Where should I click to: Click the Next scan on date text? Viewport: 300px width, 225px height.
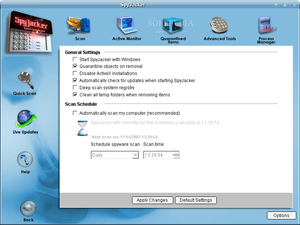click(124, 137)
